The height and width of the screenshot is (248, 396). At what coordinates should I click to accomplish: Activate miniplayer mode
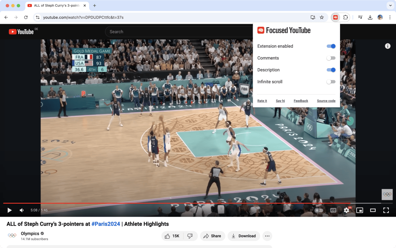[359, 210]
